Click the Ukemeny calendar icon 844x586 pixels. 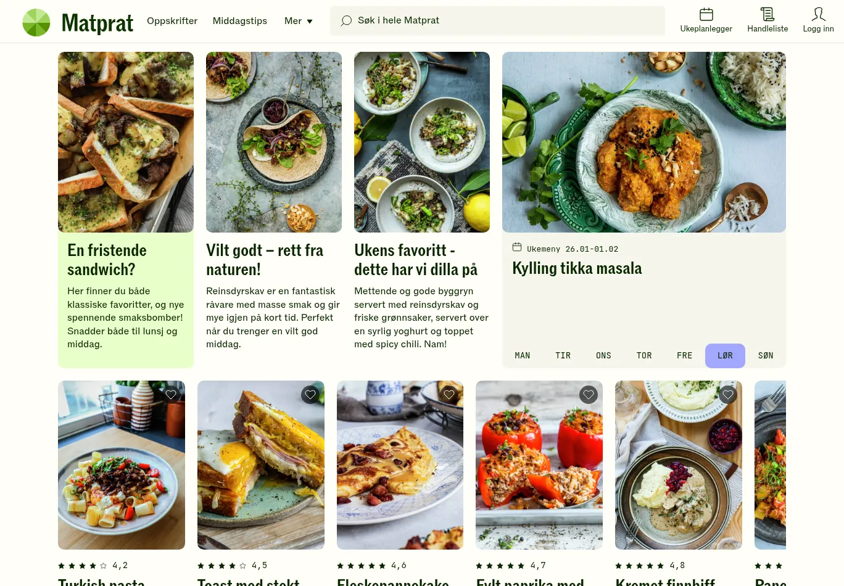[x=517, y=247]
